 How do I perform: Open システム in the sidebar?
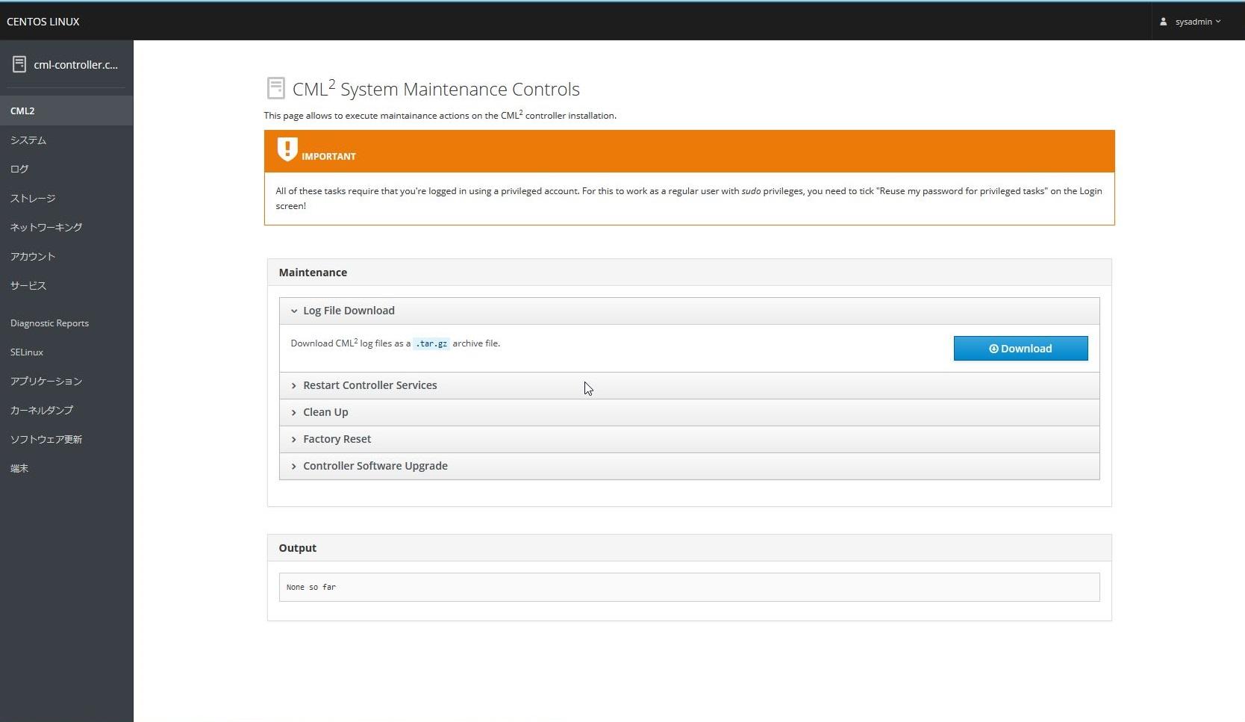tap(66, 140)
